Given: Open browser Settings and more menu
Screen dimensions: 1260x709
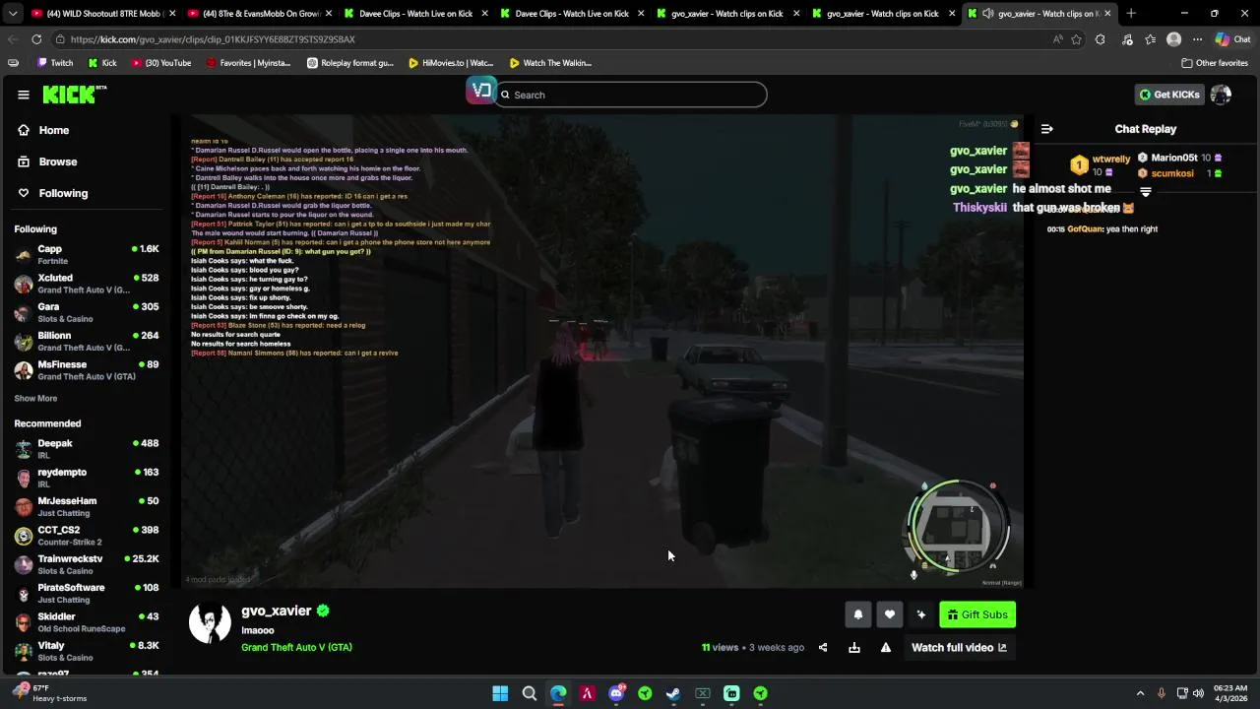Looking at the screenshot, I should click(1197, 39).
